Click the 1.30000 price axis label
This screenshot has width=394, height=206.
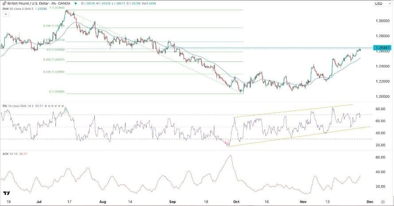(x=382, y=21)
